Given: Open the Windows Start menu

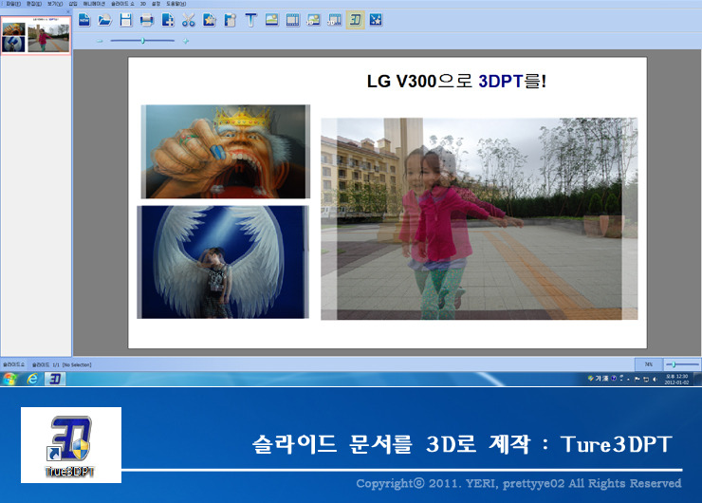Looking at the screenshot, I should [x=9, y=379].
